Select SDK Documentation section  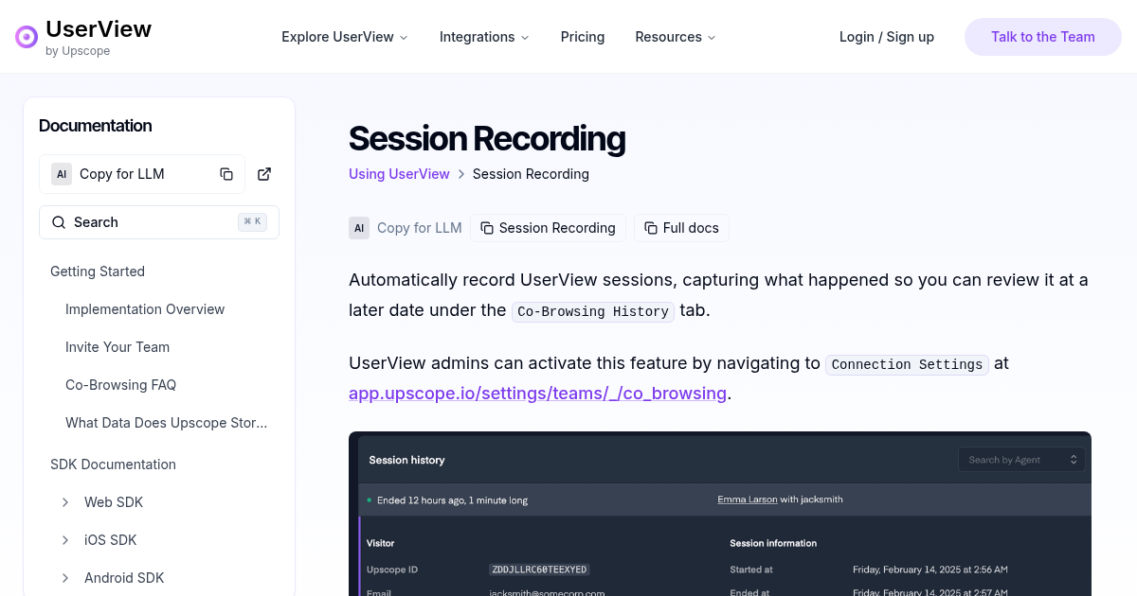(113, 465)
